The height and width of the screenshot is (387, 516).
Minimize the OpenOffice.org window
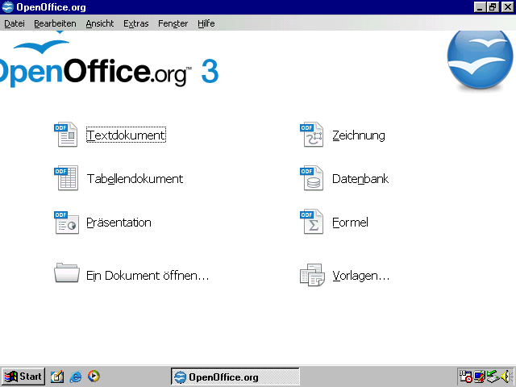point(480,7)
